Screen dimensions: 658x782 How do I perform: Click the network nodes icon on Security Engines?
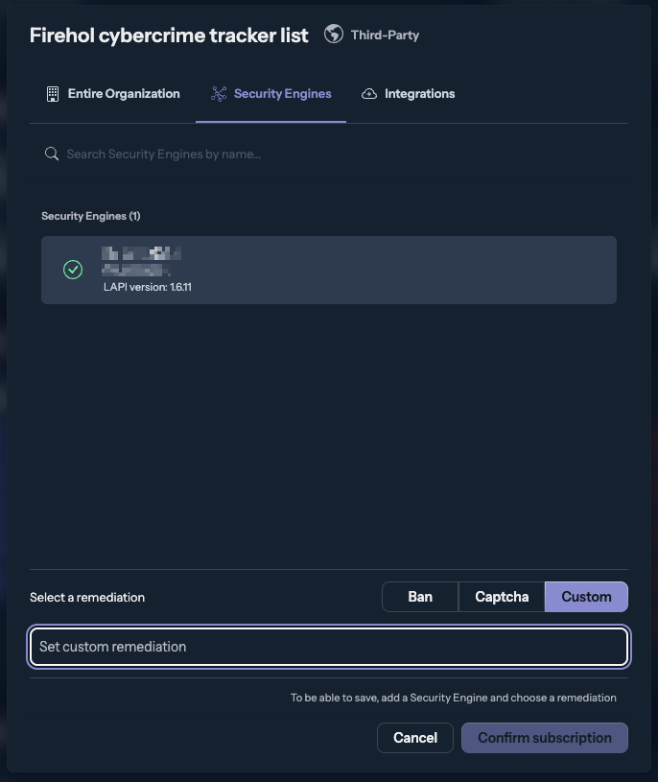click(x=219, y=94)
